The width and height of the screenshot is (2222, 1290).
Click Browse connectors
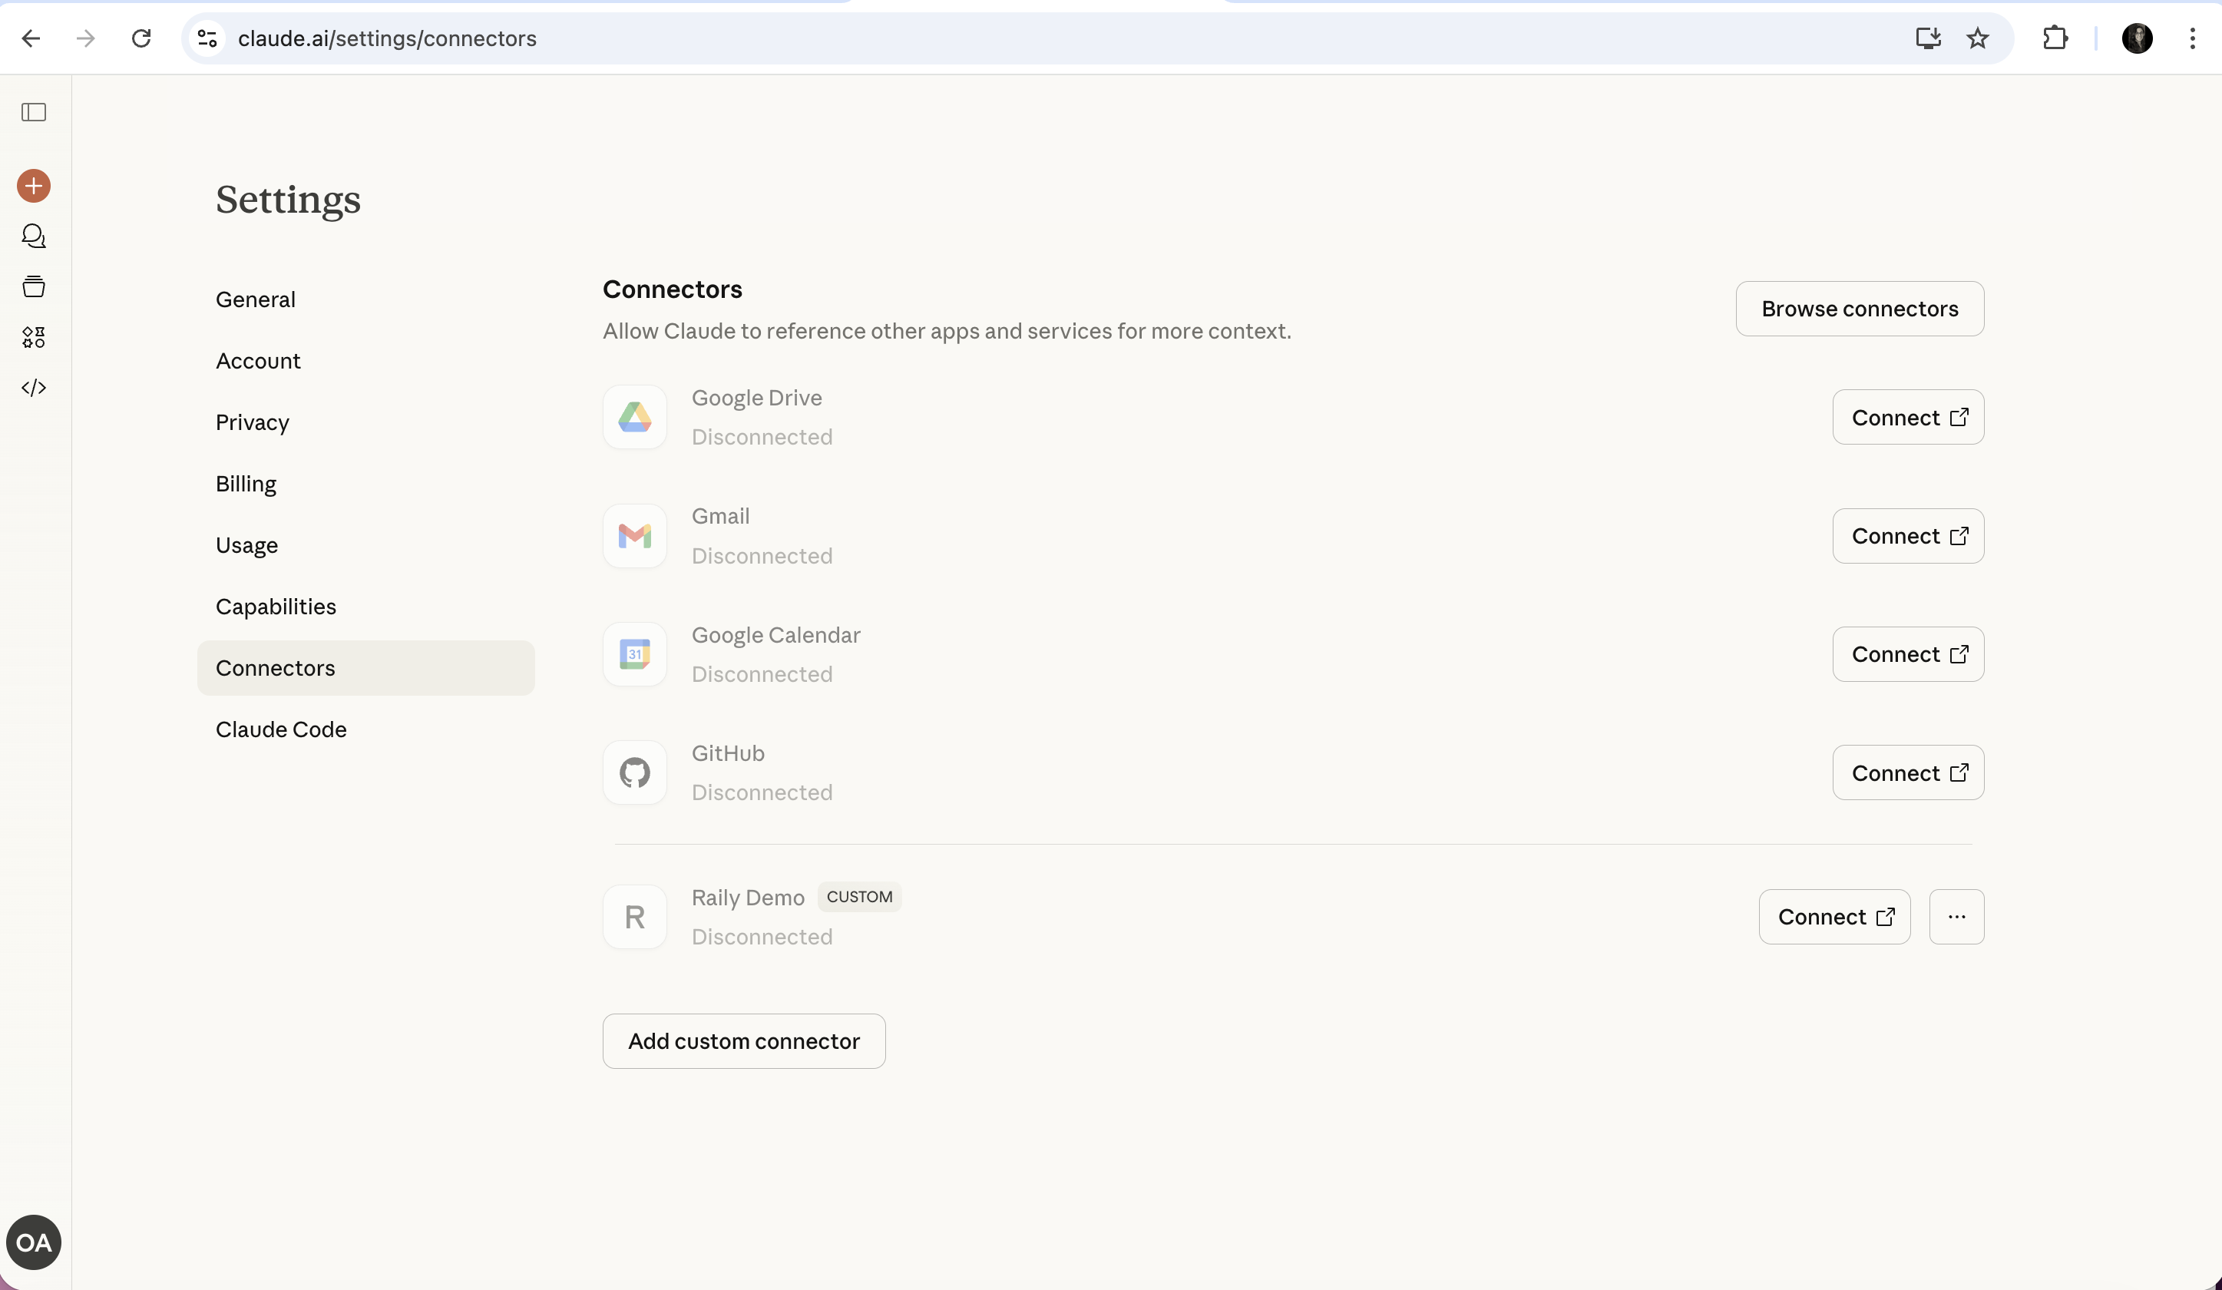tap(1859, 309)
